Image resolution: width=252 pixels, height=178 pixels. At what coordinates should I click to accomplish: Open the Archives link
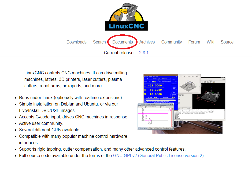tap(147, 42)
